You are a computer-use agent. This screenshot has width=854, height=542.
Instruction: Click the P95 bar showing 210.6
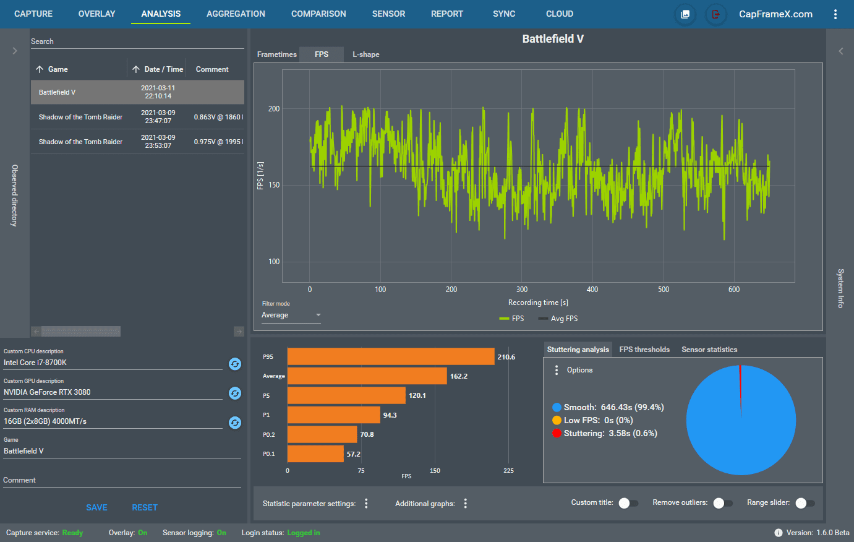[x=391, y=356]
